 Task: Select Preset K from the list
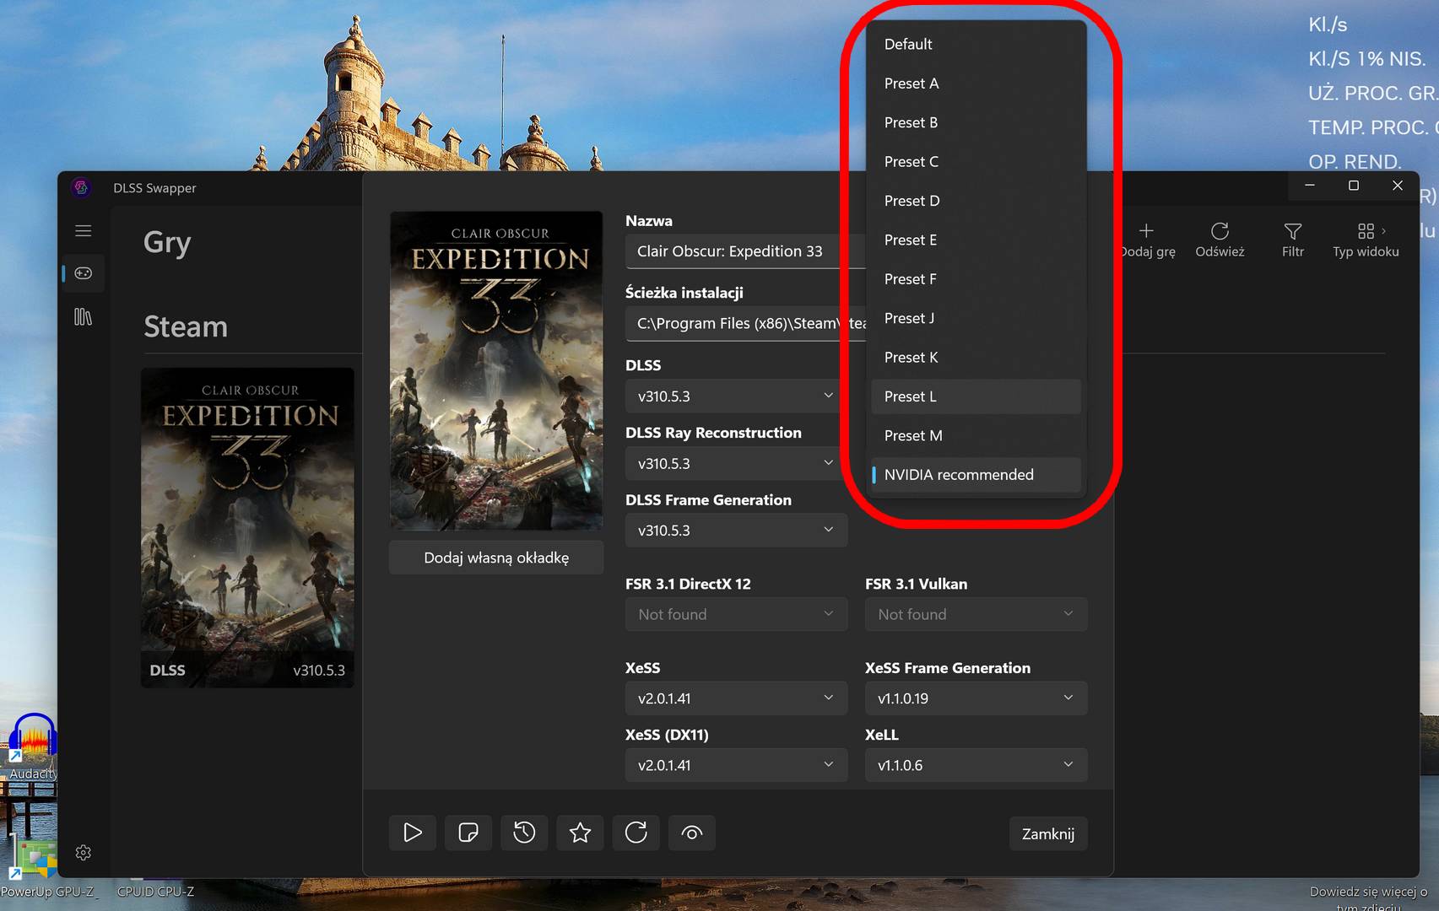pyautogui.click(x=975, y=358)
